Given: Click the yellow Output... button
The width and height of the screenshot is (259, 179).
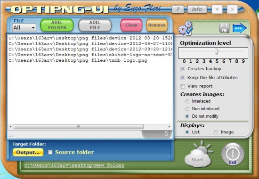Looking at the screenshot, I should click(x=28, y=152).
